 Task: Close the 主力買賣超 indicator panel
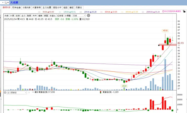pos(5,92)
